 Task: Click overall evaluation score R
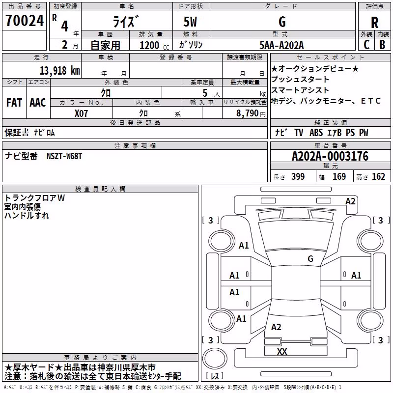374,23
